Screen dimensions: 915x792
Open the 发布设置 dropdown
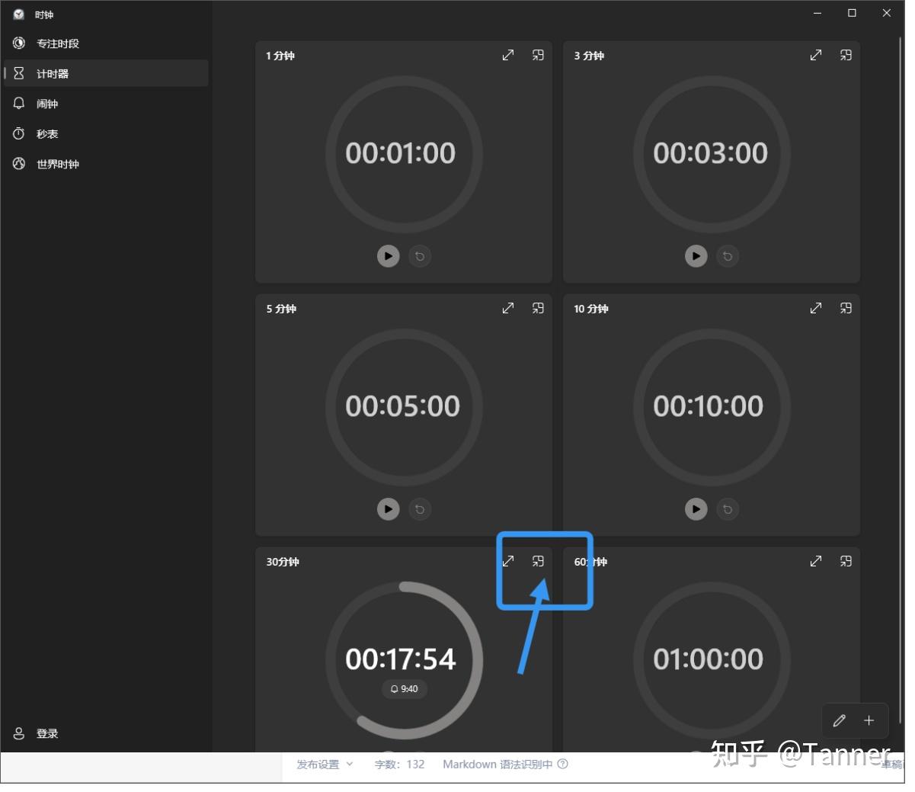click(325, 765)
